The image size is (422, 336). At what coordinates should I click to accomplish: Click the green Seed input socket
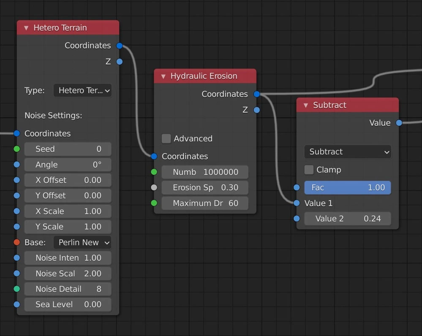click(16, 149)
